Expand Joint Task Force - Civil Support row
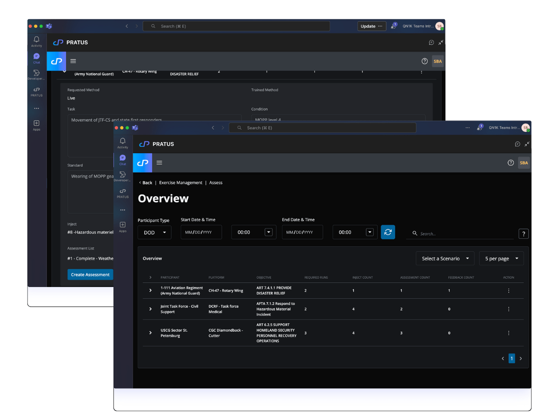558x418 pixels. point(150,309)
